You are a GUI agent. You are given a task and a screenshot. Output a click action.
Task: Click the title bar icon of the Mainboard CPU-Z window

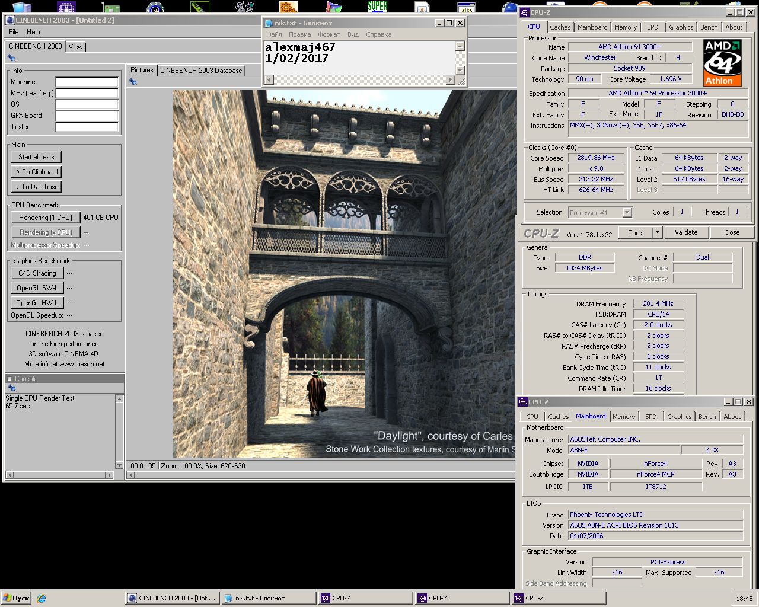point(523,401)
